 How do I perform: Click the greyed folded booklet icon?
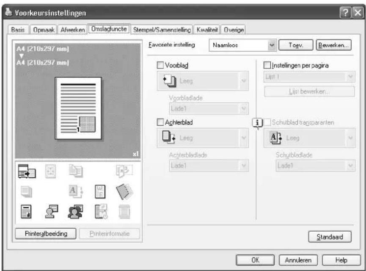124,171
